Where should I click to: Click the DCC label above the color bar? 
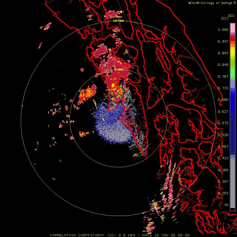(231, 16)
